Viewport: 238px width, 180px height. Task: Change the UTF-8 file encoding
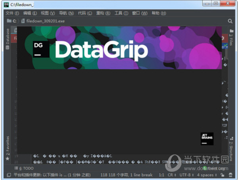[x=186, y=175]
